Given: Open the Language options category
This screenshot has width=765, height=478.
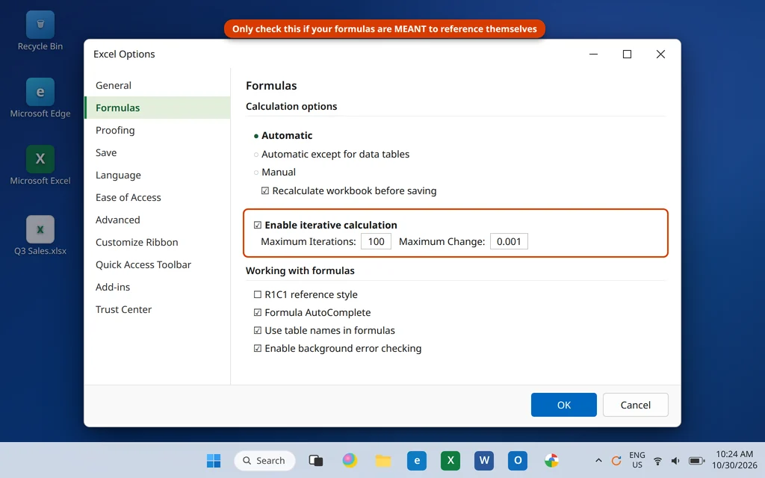Looking at the screenshot, I should pyautogui.click(x=157, y=175).
